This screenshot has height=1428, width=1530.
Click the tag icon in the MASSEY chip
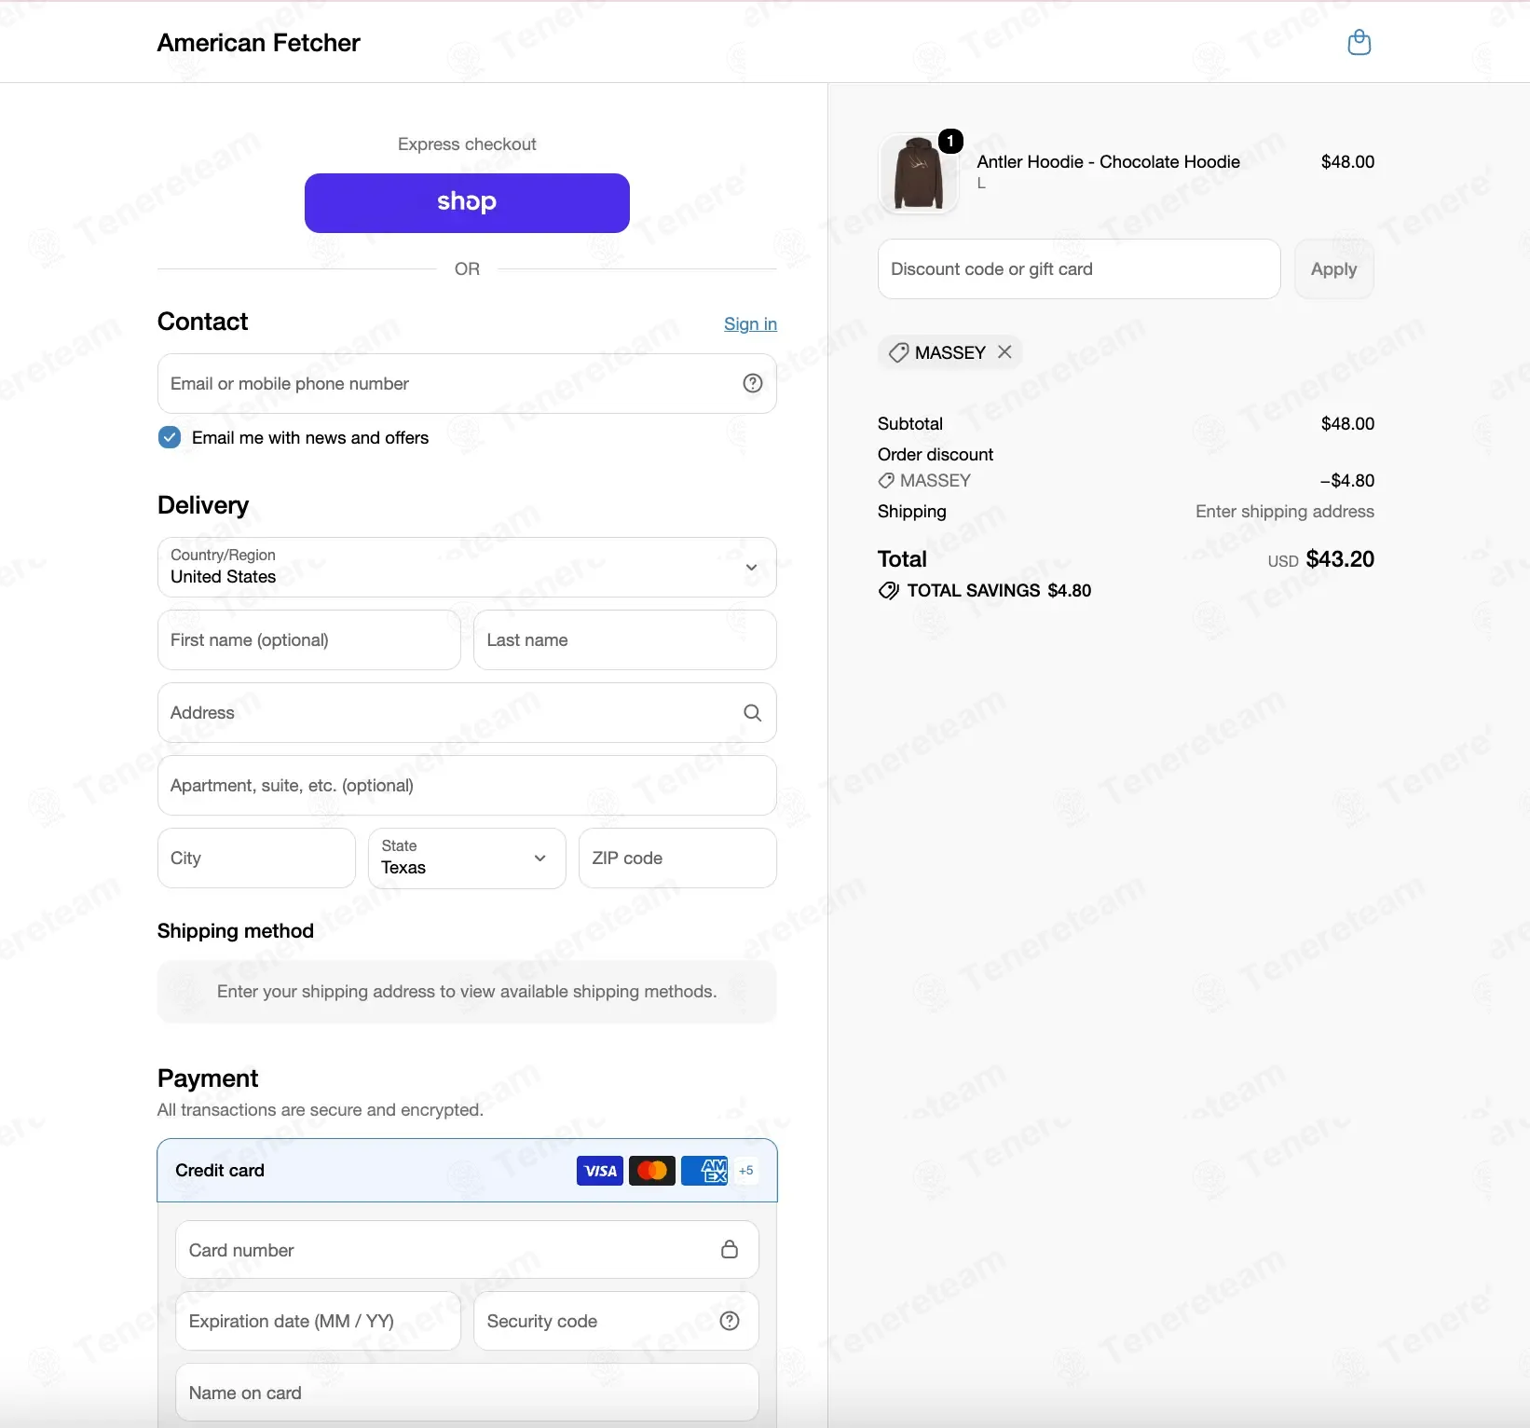click(x=898, y=352)
